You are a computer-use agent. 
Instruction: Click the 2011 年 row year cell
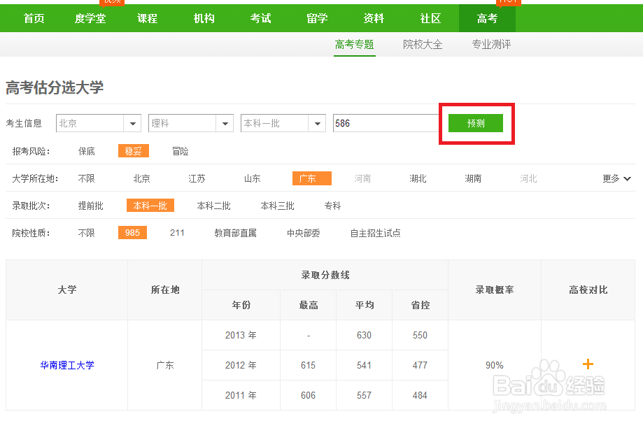241,395
